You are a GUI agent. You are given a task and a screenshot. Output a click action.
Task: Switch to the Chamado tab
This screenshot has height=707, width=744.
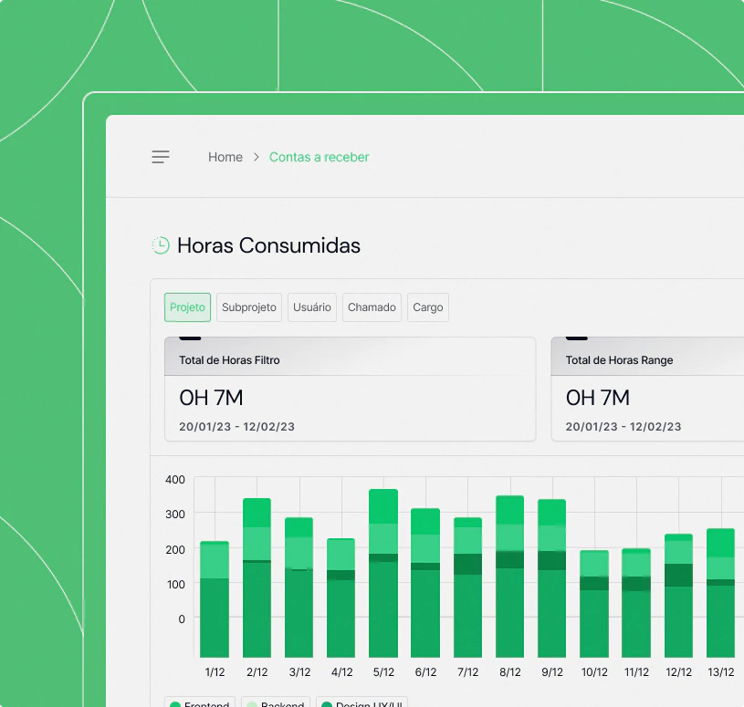372,307
